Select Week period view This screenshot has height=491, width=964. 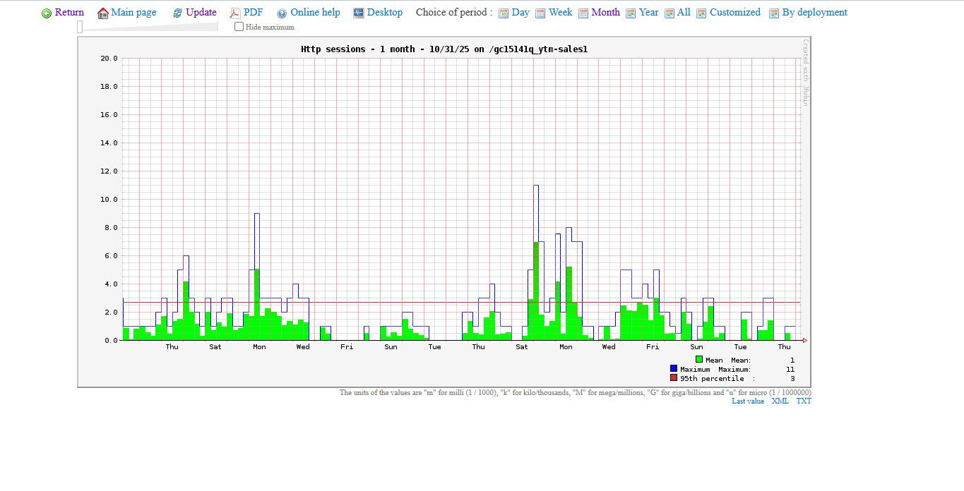tap(560, 13)
